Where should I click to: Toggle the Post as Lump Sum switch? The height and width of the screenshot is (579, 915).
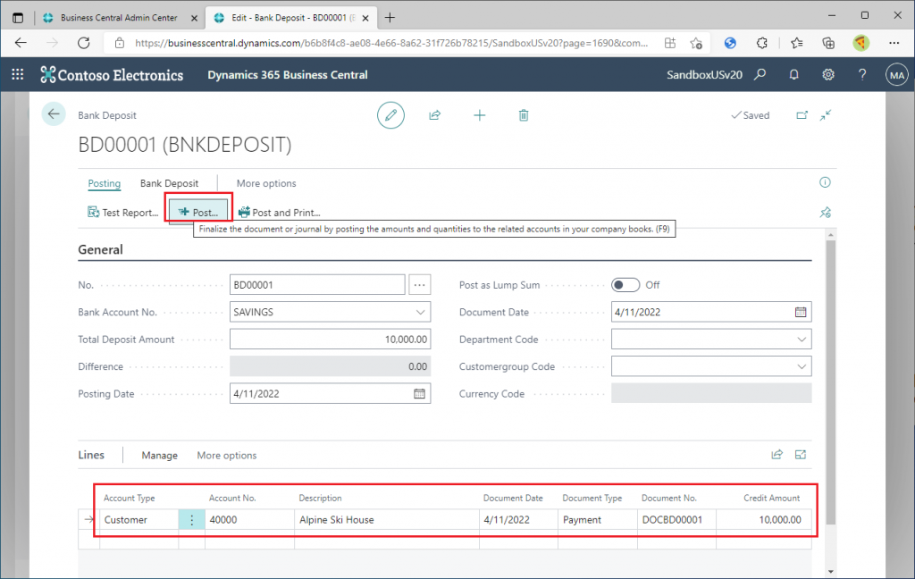coord(625,285)
